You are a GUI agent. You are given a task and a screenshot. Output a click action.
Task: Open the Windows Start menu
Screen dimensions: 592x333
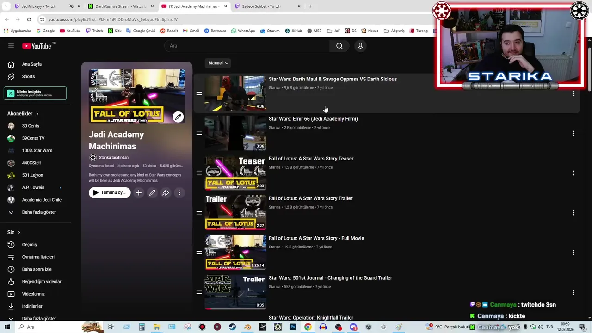(7, 327)
